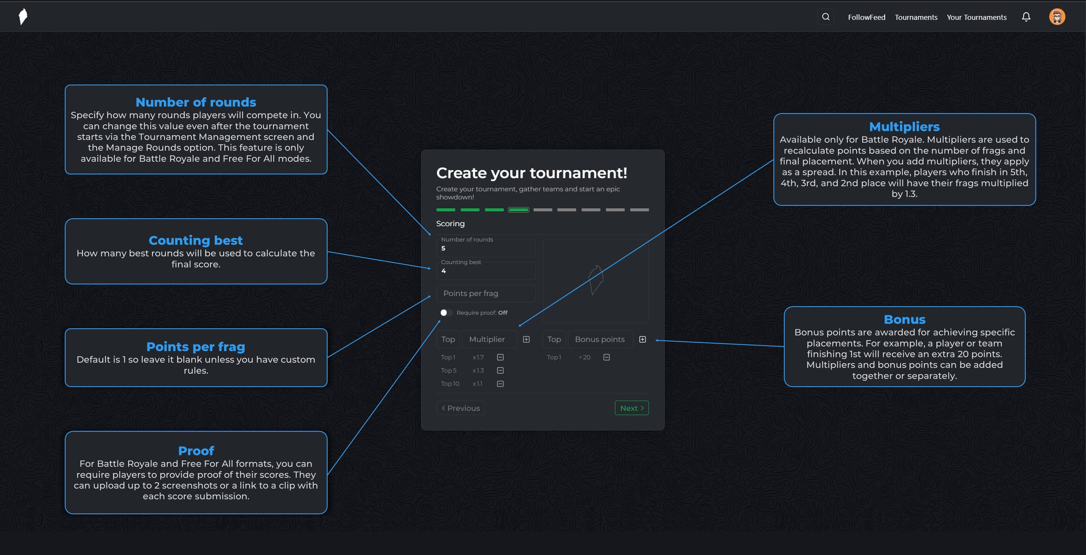Remove the Top 1 +20 bonus
This screenshot has height=555, width=1086.
click(606, 357)
